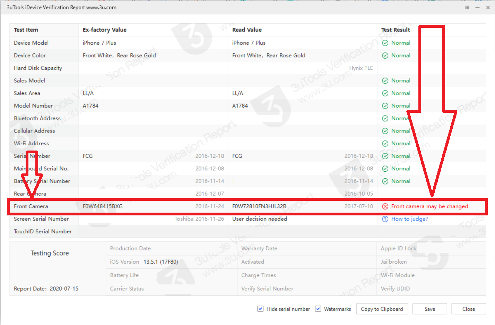Image resolution: width=495 pixels, height=325 pixels.
Task: Click the Verify UDID field
Action: pyautogui.click(x=395, y=289)
